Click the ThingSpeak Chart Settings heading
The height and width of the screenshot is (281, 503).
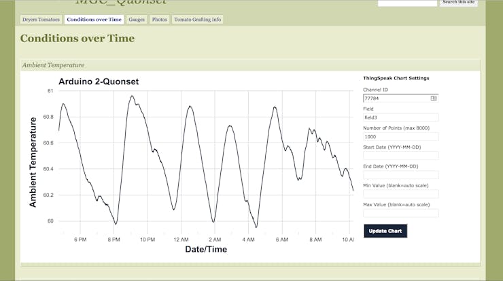coord(396,78)
